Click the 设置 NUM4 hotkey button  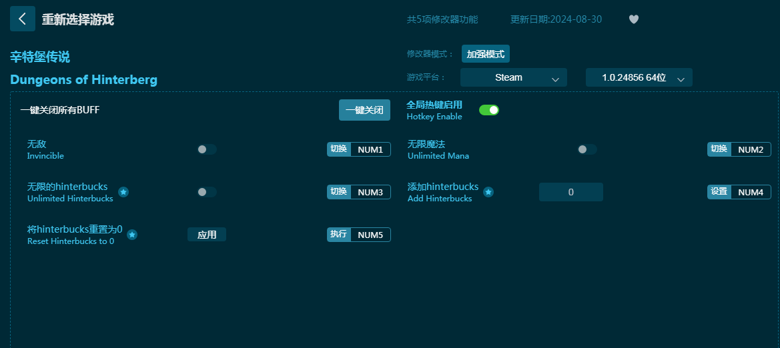click(x=739, y=192)
